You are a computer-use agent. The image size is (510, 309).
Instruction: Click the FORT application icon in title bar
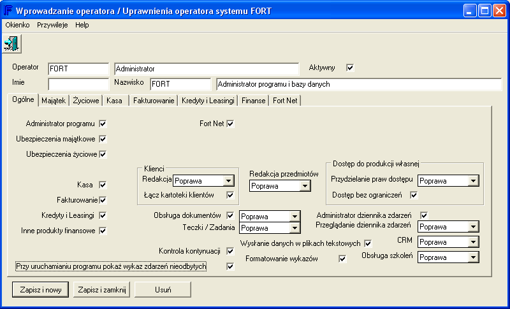click(x=8, y=11)
